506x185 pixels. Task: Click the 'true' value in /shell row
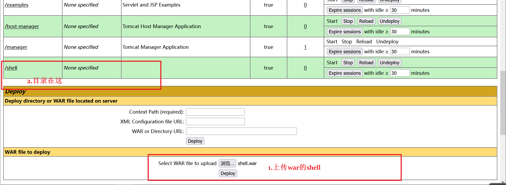coord(269,68)
